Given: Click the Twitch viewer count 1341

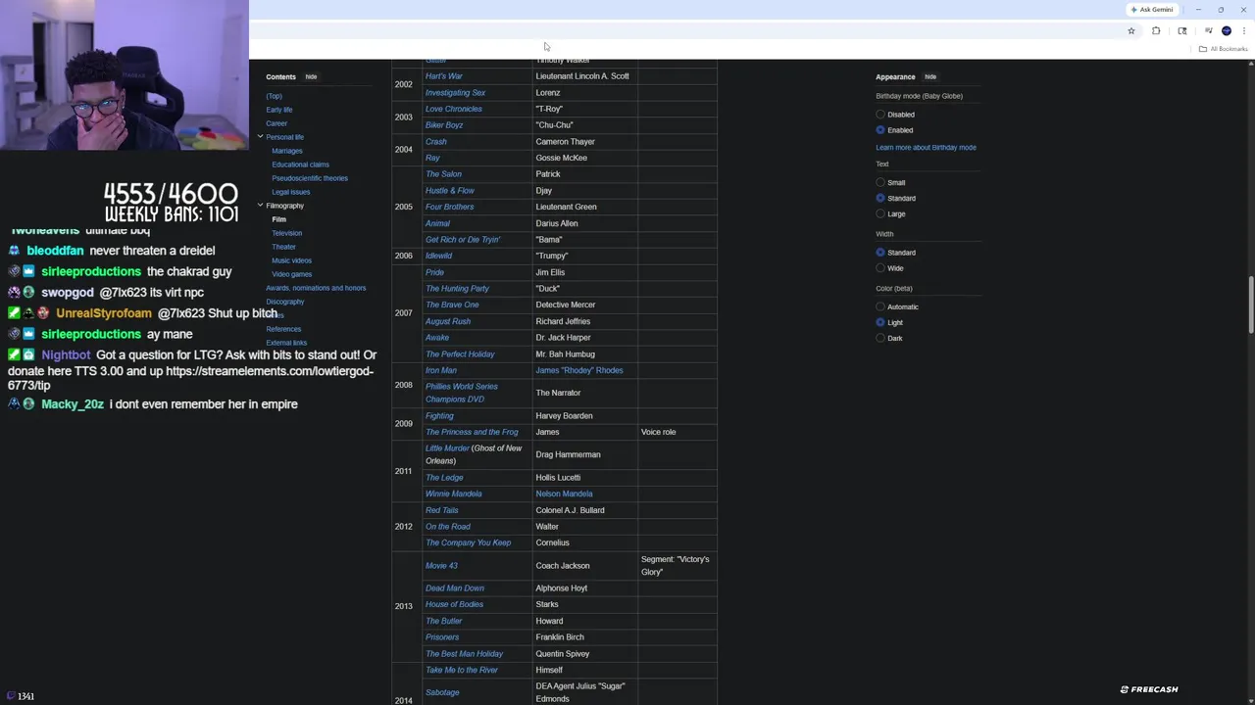Looking at the screenshot, I should click(25, 696).
